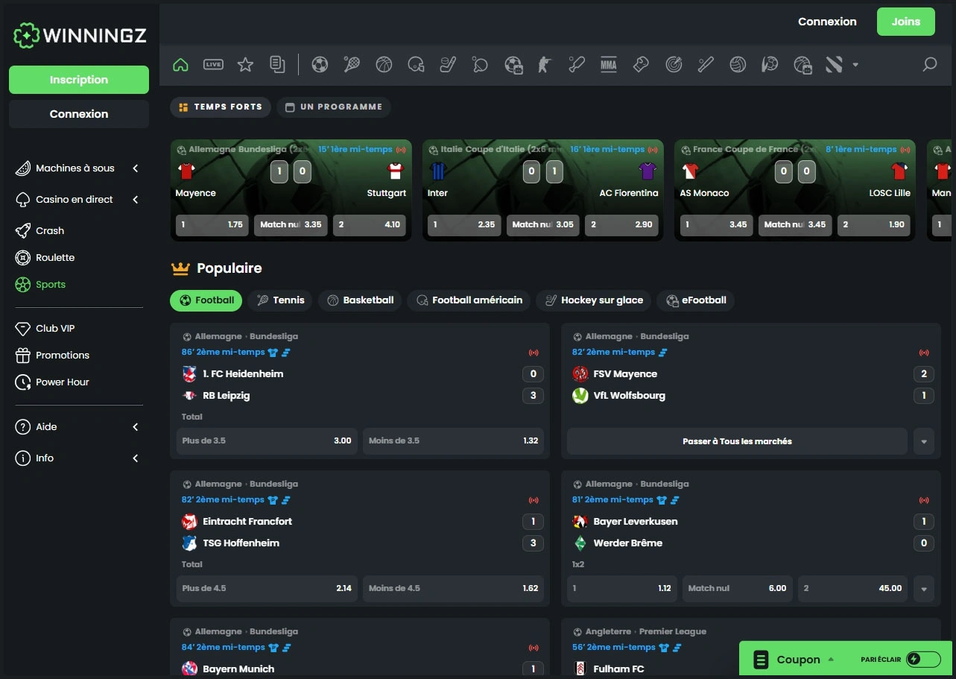The image size is (956, 679).
Task: Open the Eintracht Francfort match
Action: pos(247,522)
